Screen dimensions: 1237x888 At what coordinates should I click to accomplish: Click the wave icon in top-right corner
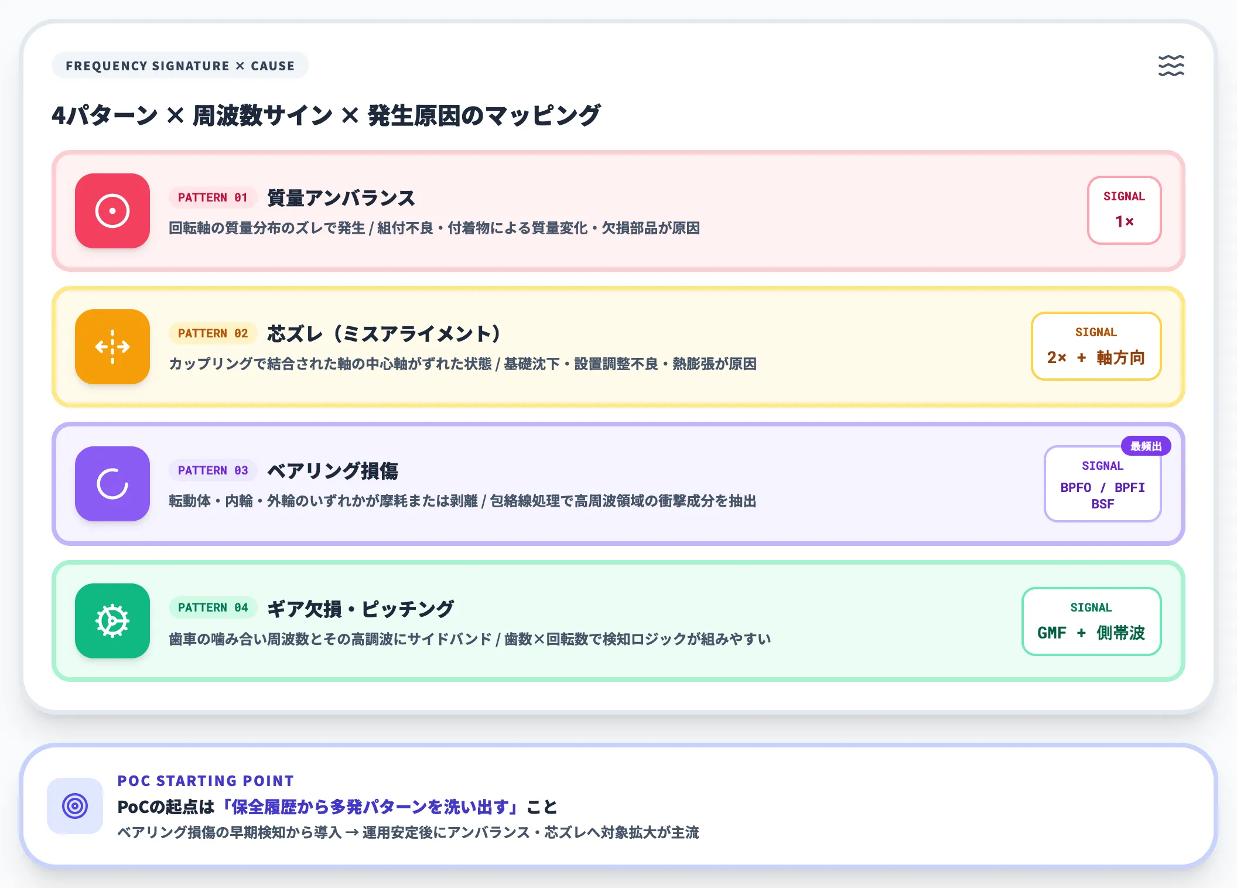[x=1171, y=66]
